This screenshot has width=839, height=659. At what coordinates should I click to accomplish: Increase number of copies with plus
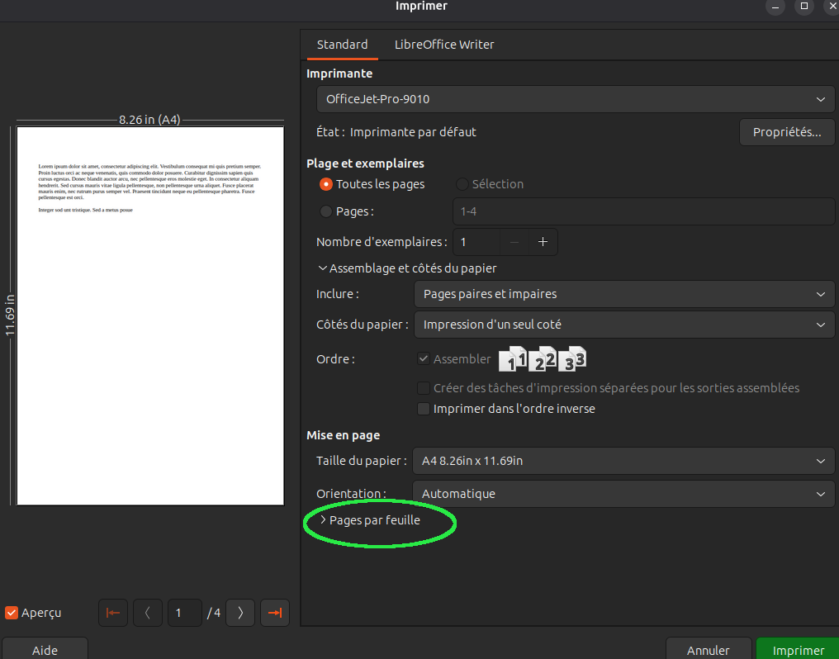point(543,242)
